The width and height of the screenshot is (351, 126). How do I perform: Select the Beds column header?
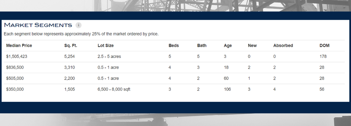(x=174, y=46)
